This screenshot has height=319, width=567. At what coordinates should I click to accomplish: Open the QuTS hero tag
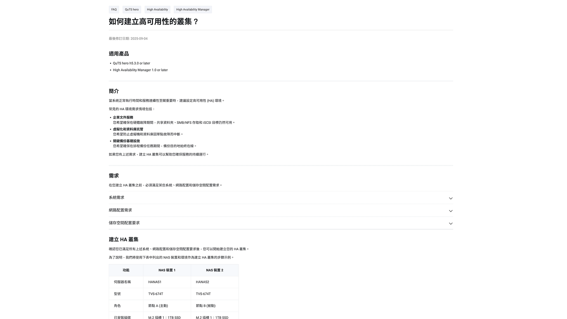(132, 10)
